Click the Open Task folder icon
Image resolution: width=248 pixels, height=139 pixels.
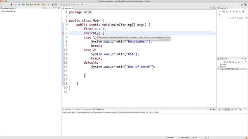pos(45,5)
